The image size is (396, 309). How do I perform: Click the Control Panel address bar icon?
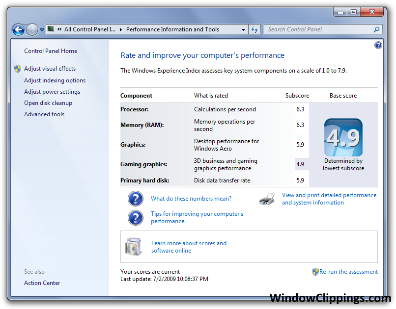(x=51, y=29)
